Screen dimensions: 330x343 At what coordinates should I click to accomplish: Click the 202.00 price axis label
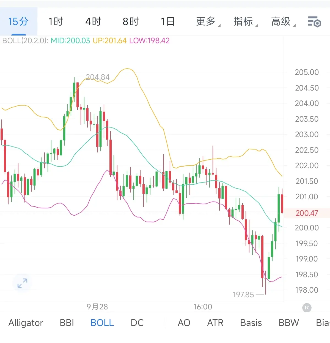307,165
